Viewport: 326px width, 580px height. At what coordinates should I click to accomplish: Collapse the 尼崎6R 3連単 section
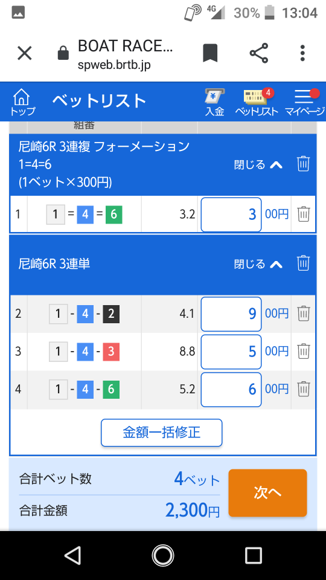click(x=258, y=264)
